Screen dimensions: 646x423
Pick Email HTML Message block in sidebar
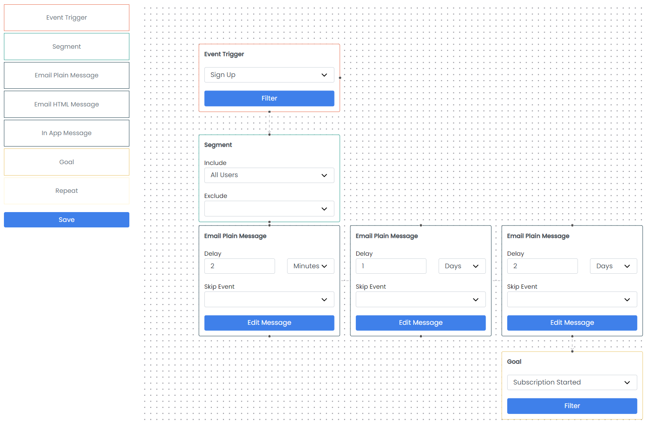[66, 104]
